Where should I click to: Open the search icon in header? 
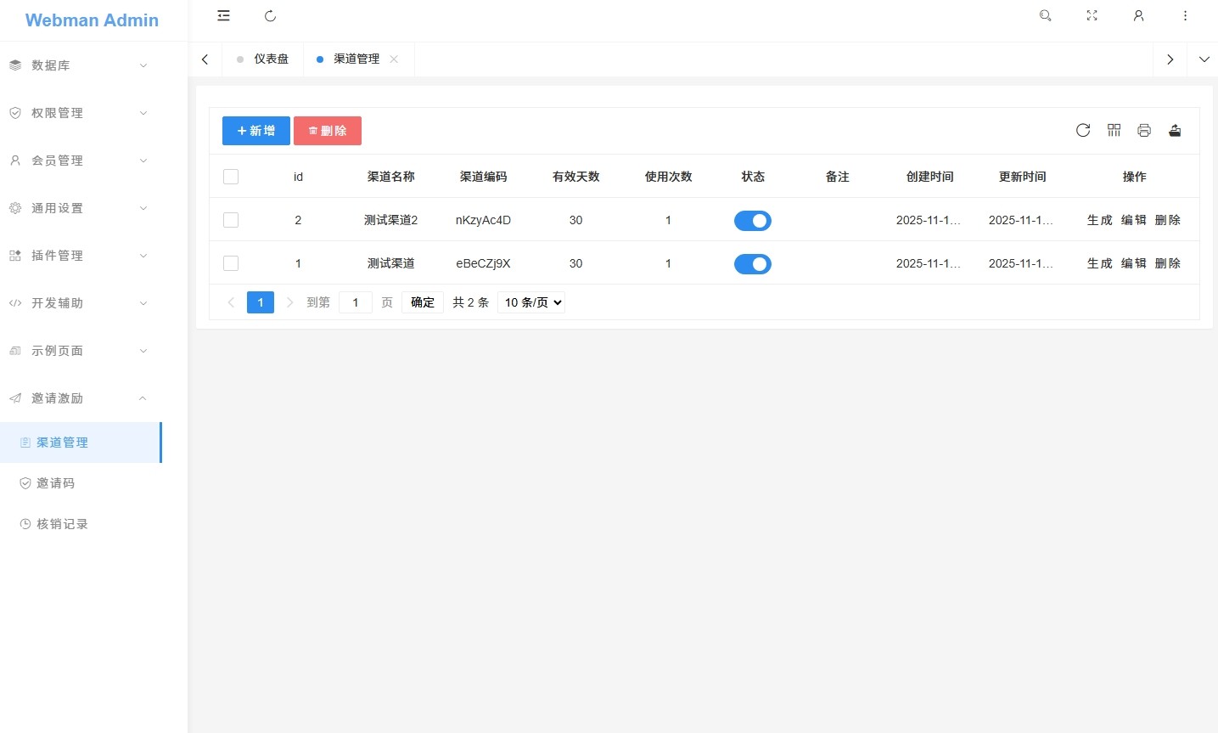pyautogui.click(x=1045, y=16)
